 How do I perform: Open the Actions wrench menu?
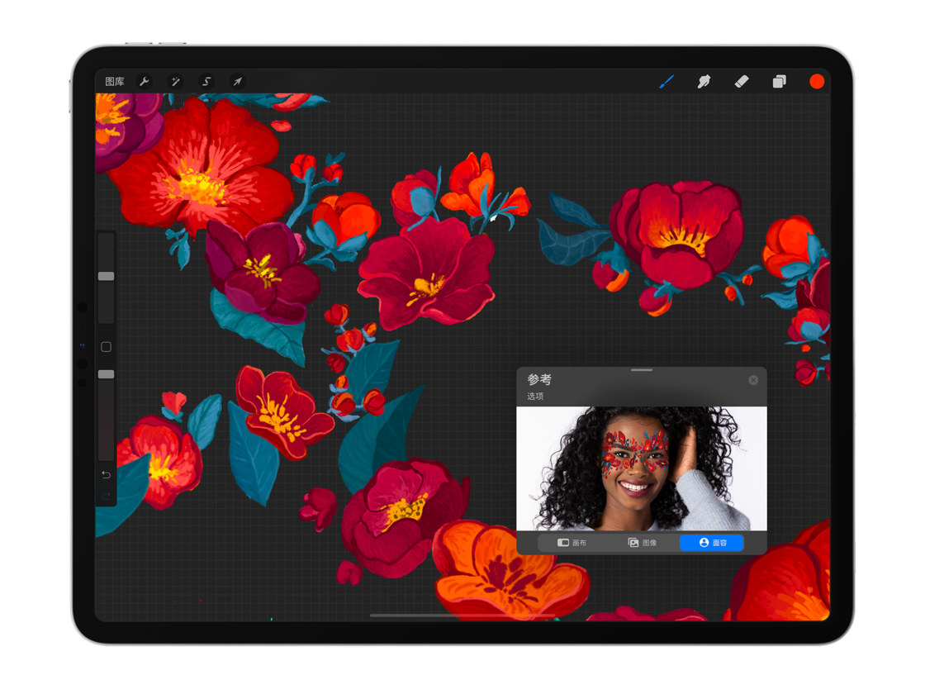[144, 82]
